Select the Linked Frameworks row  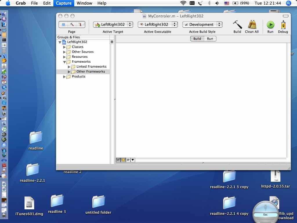83,66
